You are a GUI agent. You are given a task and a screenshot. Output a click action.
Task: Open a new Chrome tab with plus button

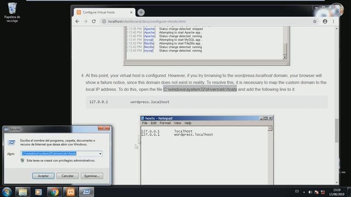coord(141,12)
